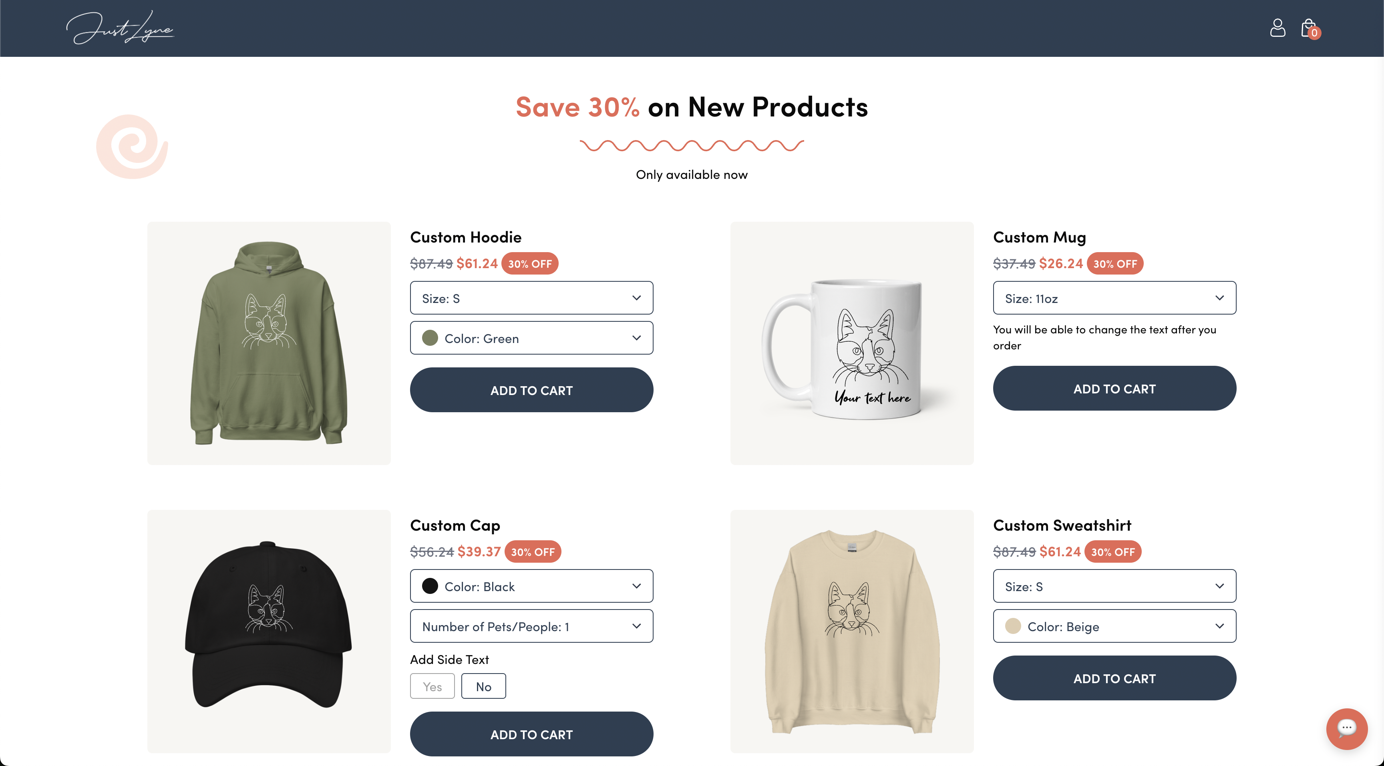Click the green hoodie product image
Viewport: 1384px width, 766px height.
[x=269, y=343]
